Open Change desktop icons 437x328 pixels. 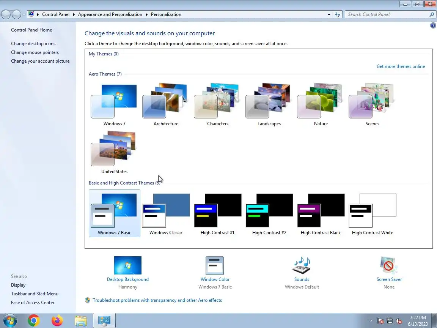point(33,44)
